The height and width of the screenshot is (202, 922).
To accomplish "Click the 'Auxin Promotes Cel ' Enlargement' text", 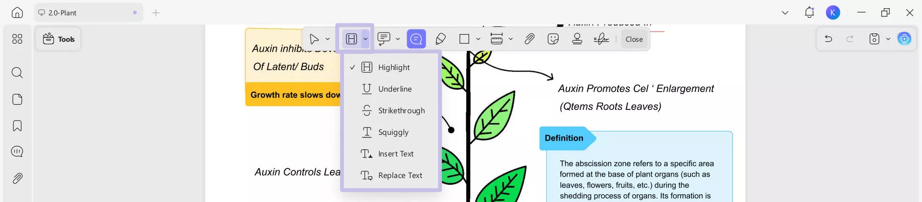I will tap(636, 89).
